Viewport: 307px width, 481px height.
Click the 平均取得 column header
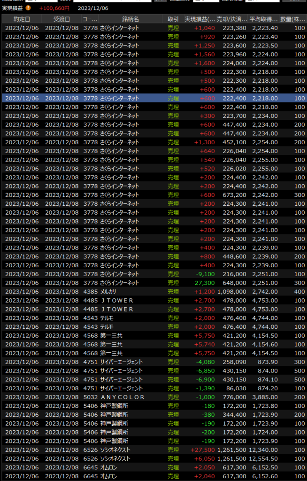(264, 19)
